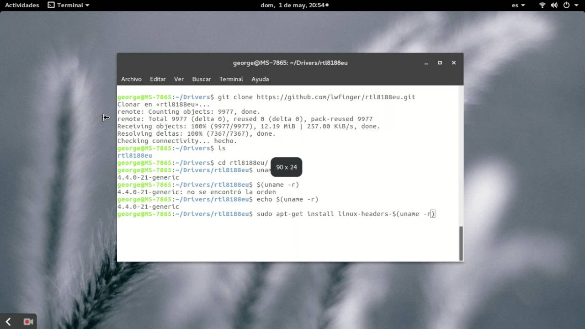Image resolution: width=585 pixels, height=329 pixels.
Task: Open the Buscar menu
Action: point(202,79)
